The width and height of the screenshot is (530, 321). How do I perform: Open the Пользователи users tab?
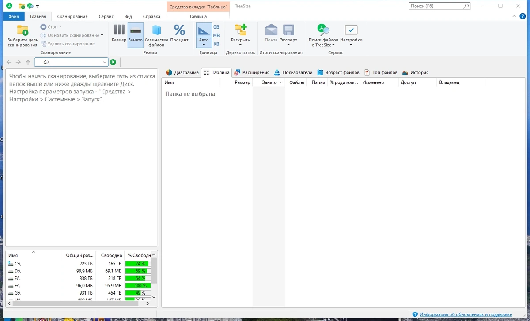coord(293,72)
